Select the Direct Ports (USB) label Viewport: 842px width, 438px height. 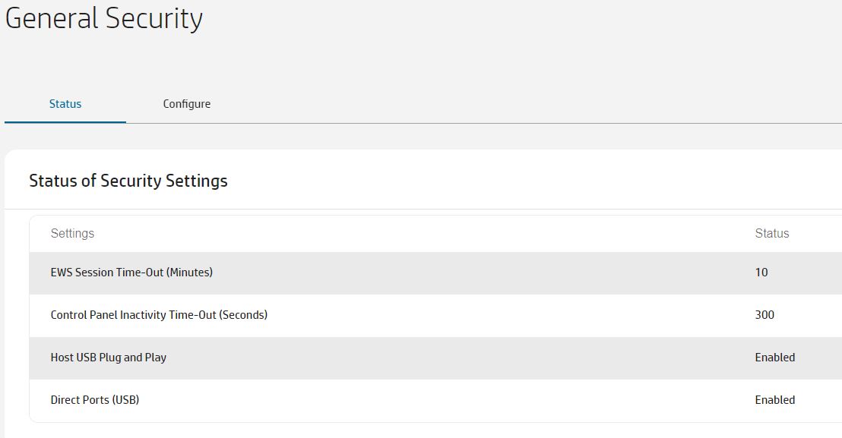[x=95, y=400]
